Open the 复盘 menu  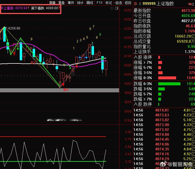point(61,3)
